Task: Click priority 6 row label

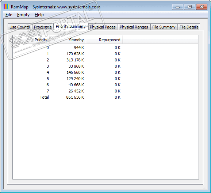Action: [47, 85]
